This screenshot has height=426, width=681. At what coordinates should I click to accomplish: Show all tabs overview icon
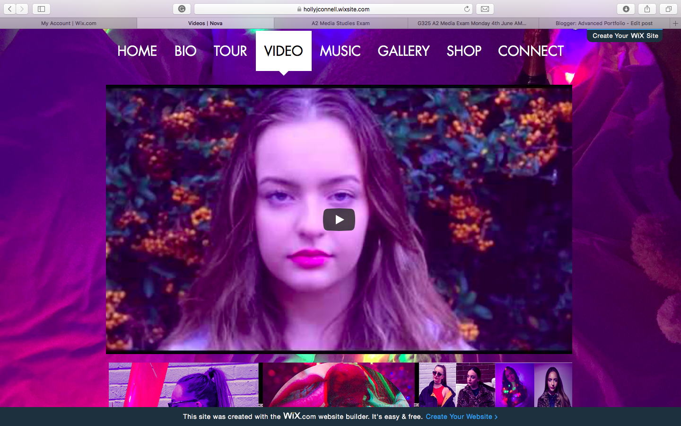(x=668, y=9)
